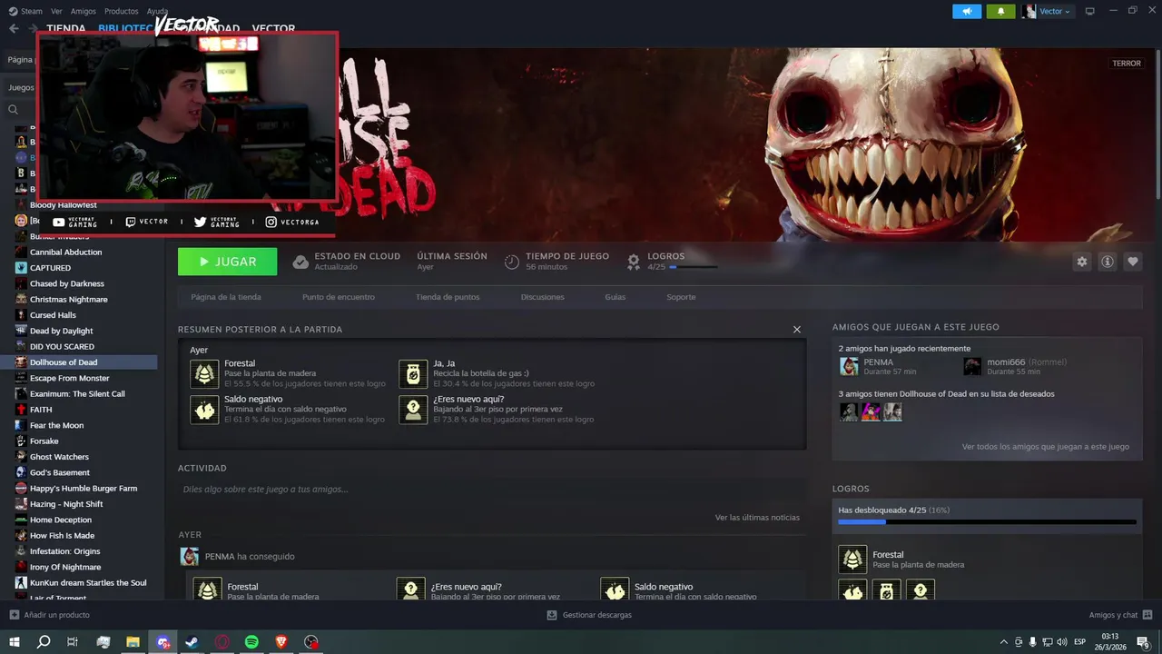Open friend PENMA's avatar
Screen dimensions: 1162x654
click(849, 366)
